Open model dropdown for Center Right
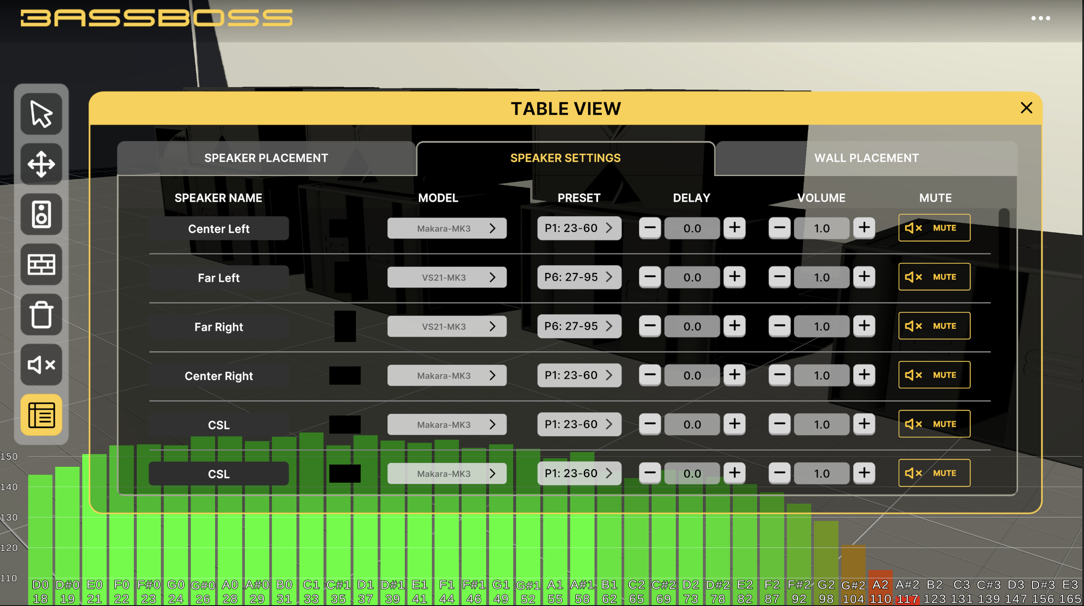The height and width of the screenshot is (606, 1084). coord(447,375)
